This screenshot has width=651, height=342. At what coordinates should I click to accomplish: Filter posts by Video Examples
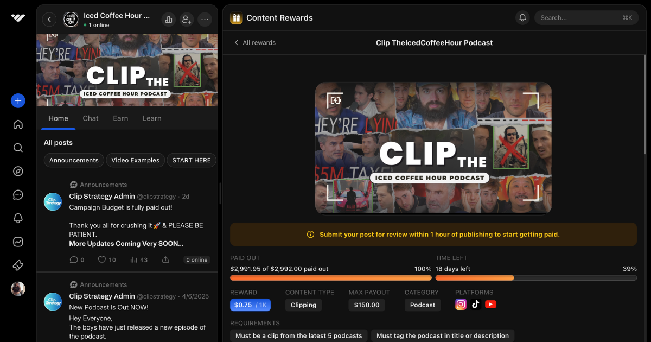click(136, 160)
